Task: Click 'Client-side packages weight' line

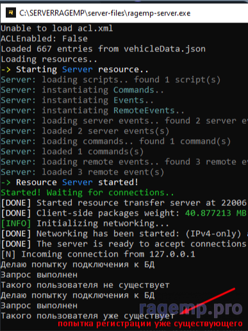Action: point(124,213)
